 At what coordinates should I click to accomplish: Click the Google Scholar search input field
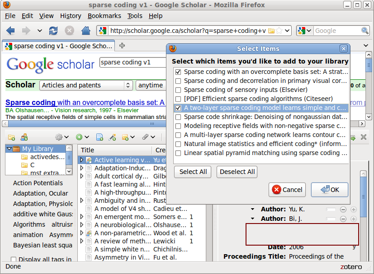tap(132, 62)
